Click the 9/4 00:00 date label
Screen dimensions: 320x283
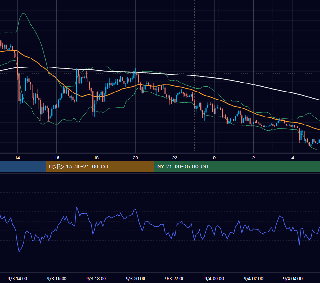point(214,278)
